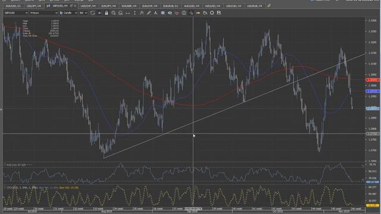
Task: Click the RSI(14) indicator label
Action: click(x=16, y=165)
